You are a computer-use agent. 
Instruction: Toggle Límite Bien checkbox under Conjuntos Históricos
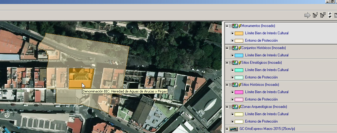coord(232,55)
